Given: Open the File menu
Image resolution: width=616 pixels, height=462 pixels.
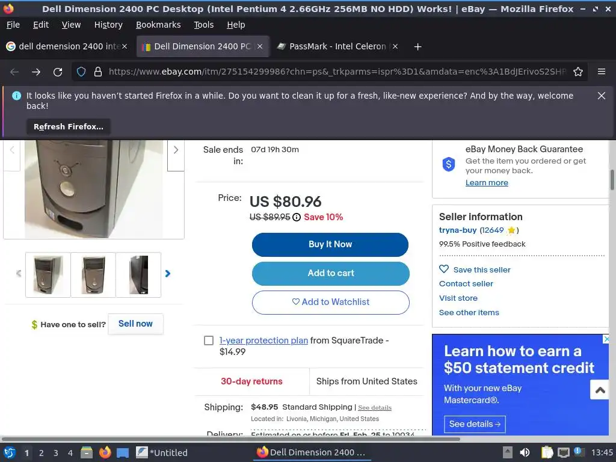Looking at the screenshot, I should 13,25.
